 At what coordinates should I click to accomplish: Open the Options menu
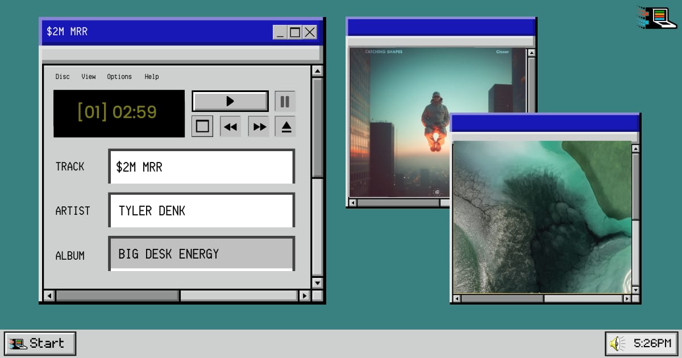click(119, 77)
